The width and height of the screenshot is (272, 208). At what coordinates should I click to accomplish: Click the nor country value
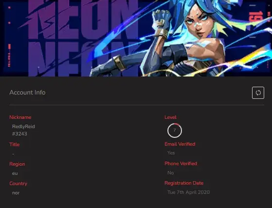point(16,193)
